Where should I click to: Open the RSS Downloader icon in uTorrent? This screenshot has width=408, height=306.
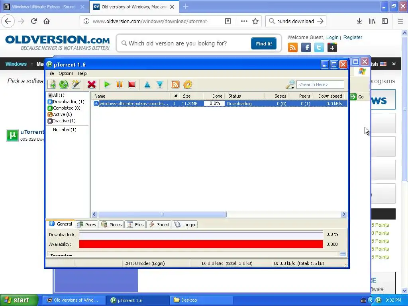pos(175,84)
